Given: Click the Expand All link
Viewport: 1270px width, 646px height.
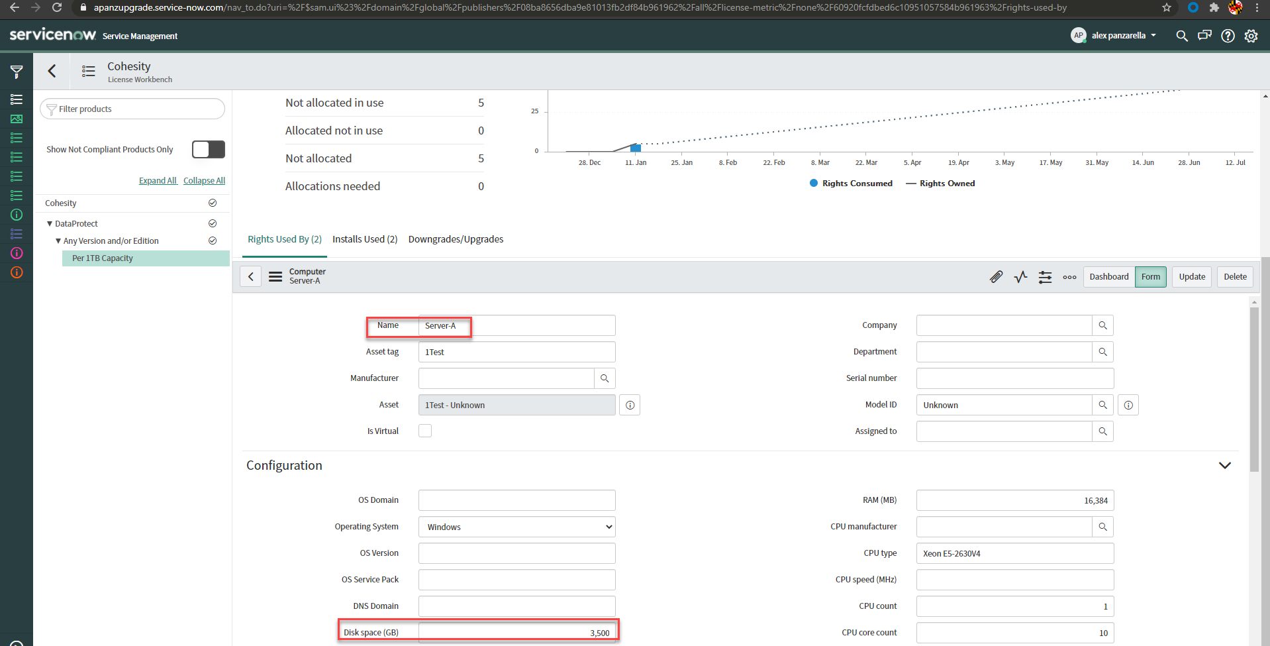Looking at the screenshot, I should point(158,181).
